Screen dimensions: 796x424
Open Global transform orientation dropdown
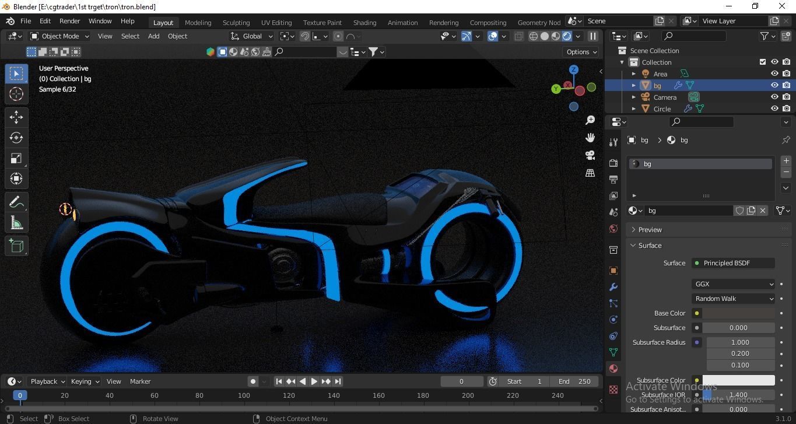[x=252, y=36]
